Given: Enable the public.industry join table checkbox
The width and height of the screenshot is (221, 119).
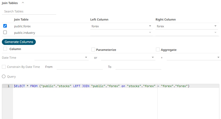Looking at the screenshot, I should [x=5, y=32].
